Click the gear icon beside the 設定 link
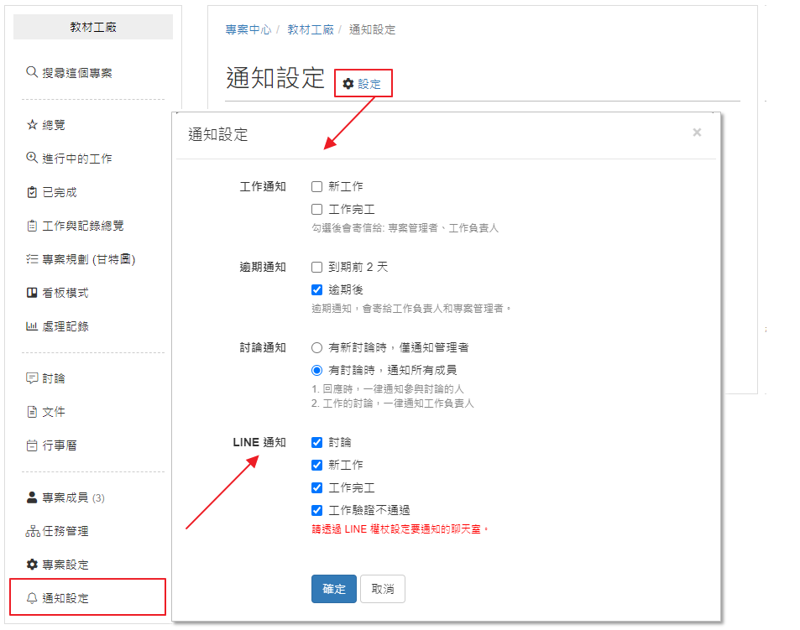Image resolution: width=800 pixels, height=630 pixels. 348,84
